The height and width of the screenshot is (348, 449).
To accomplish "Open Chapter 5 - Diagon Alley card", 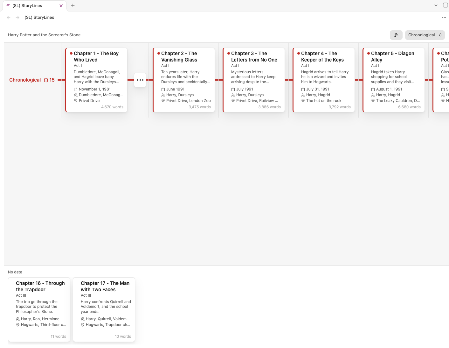I will pos(394,80).
